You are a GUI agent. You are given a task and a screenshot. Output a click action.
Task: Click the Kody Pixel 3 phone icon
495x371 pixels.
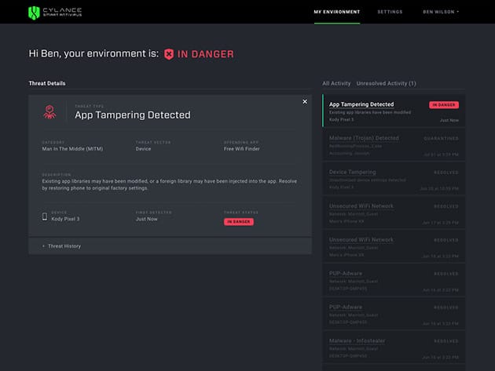[44, 216]
